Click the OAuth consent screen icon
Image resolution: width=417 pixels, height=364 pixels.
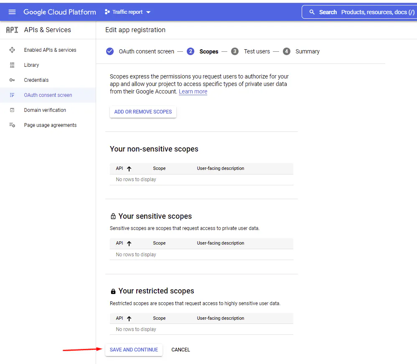coord(12,95)
